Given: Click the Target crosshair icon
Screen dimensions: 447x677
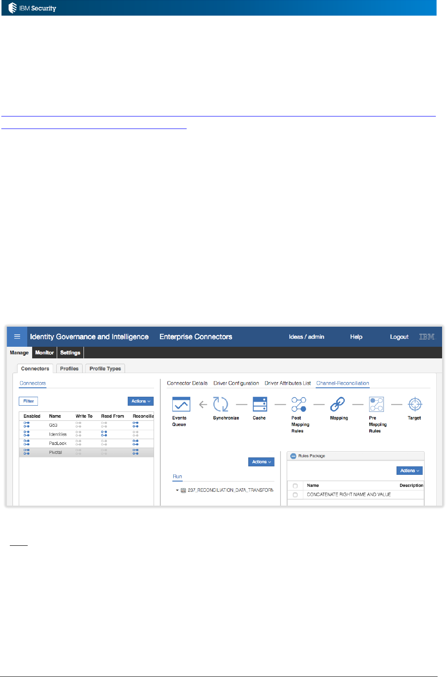Looking at the screenshot, I should pos(415,404).
